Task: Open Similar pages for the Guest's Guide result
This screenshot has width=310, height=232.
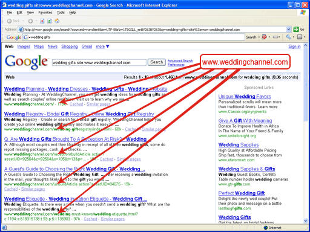Action: (33, 189)
